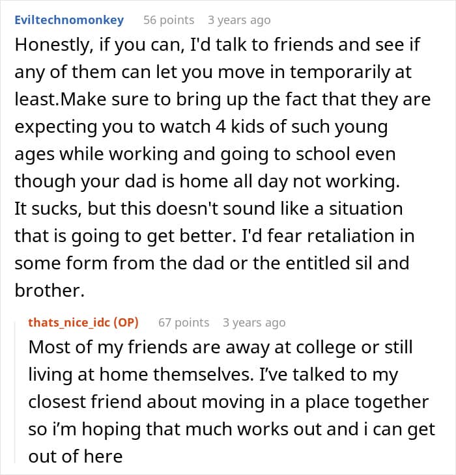
Task: Click the "56 points" score
Action: (x=169, y=20)
